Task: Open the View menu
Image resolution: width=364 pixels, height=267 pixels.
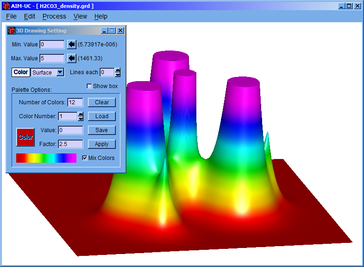Action: tap(80, 16)
